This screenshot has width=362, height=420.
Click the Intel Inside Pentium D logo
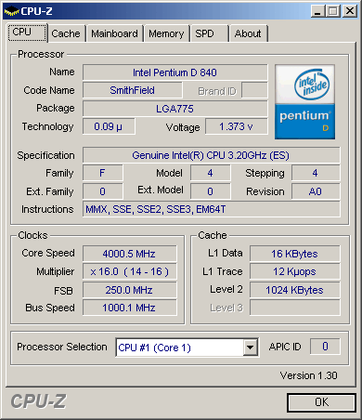[304, 101]
